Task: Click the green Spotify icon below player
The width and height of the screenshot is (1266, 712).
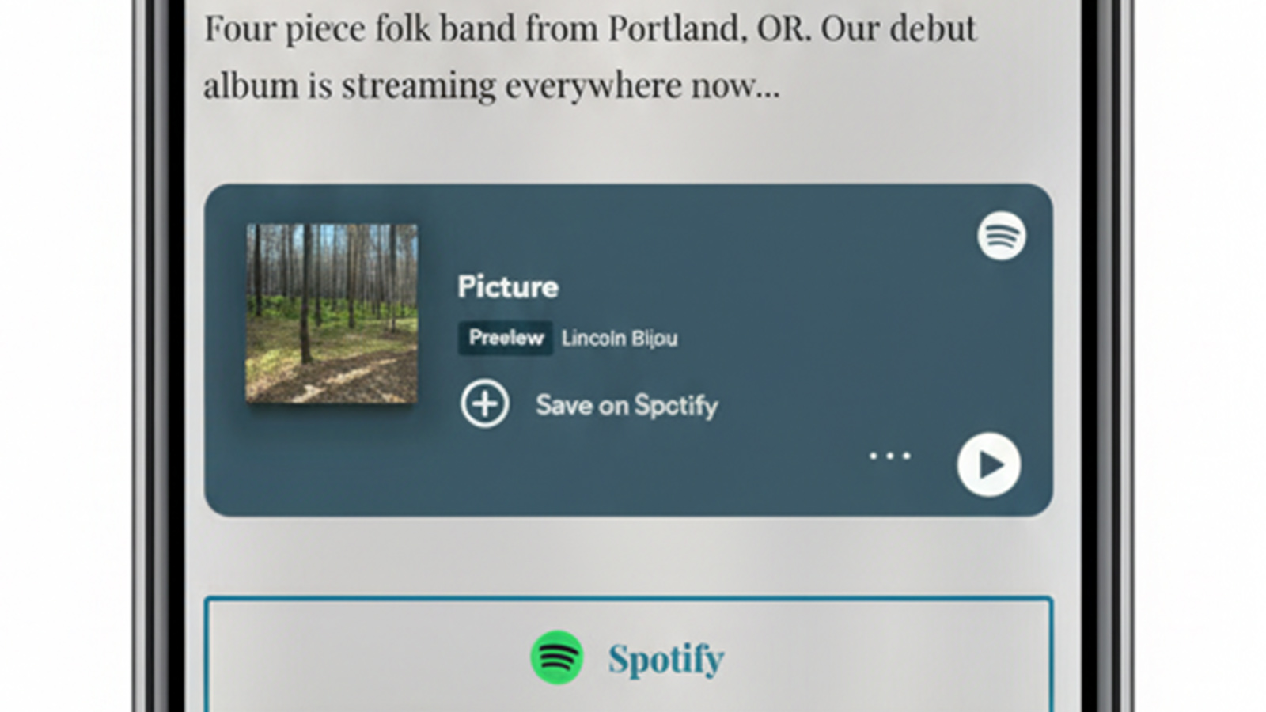Action: pos(557,657)
